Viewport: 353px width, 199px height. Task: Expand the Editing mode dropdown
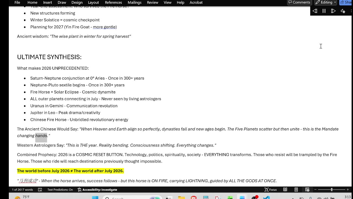point(326,2)
